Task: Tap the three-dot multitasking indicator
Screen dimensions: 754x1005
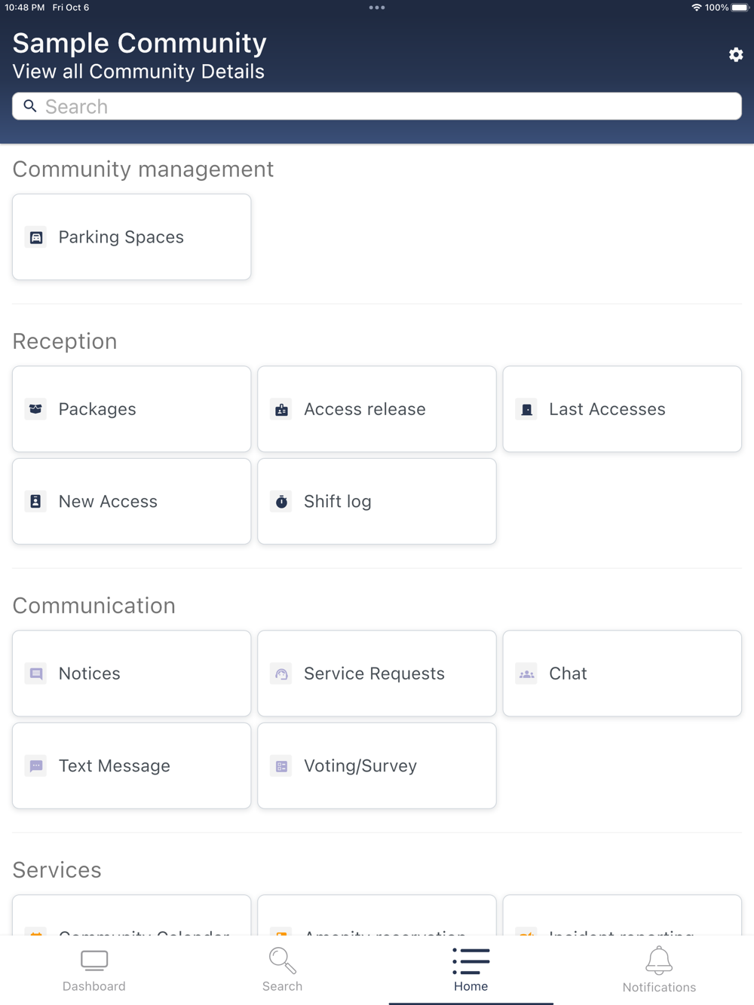Action: [377, 8]
